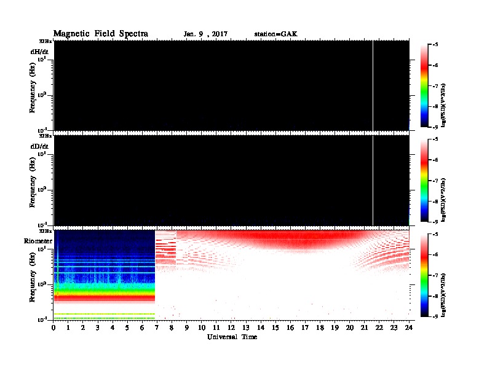
Task: Click hour tick label "2" on time axis
Action: coord(83,328)
